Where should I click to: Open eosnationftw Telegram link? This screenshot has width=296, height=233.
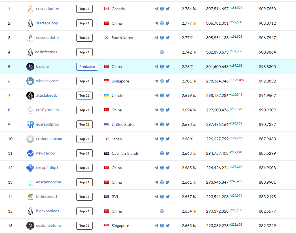(x=156, y=9)
